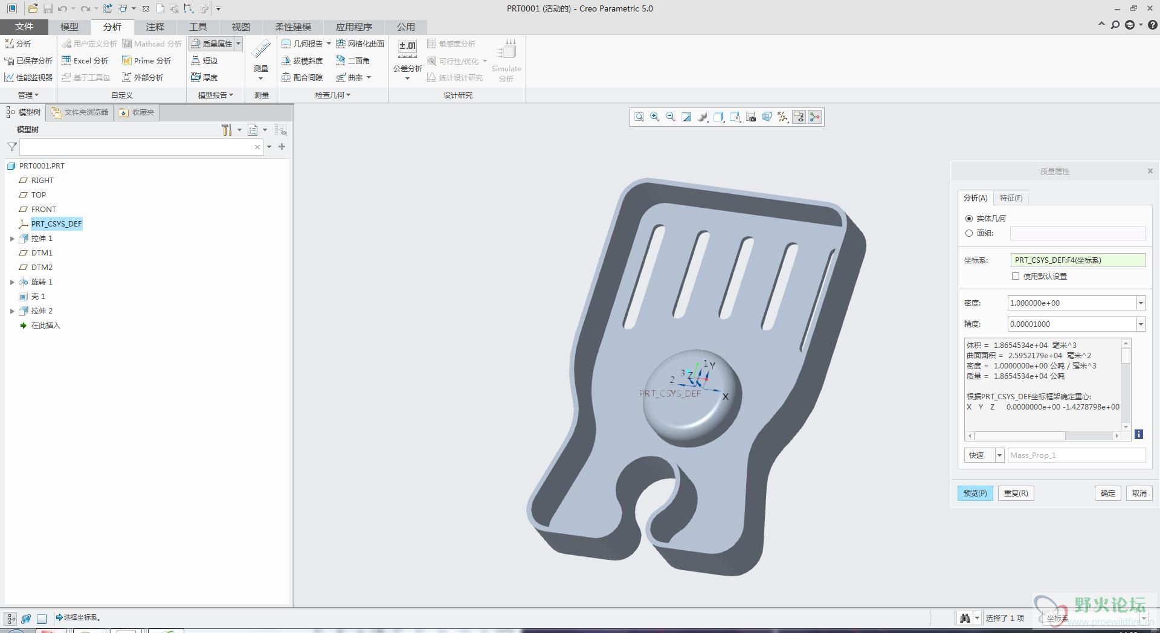
Task: Expand the 旋转 1 feature node
Action: pyautogui.click(x=12, y=282)
